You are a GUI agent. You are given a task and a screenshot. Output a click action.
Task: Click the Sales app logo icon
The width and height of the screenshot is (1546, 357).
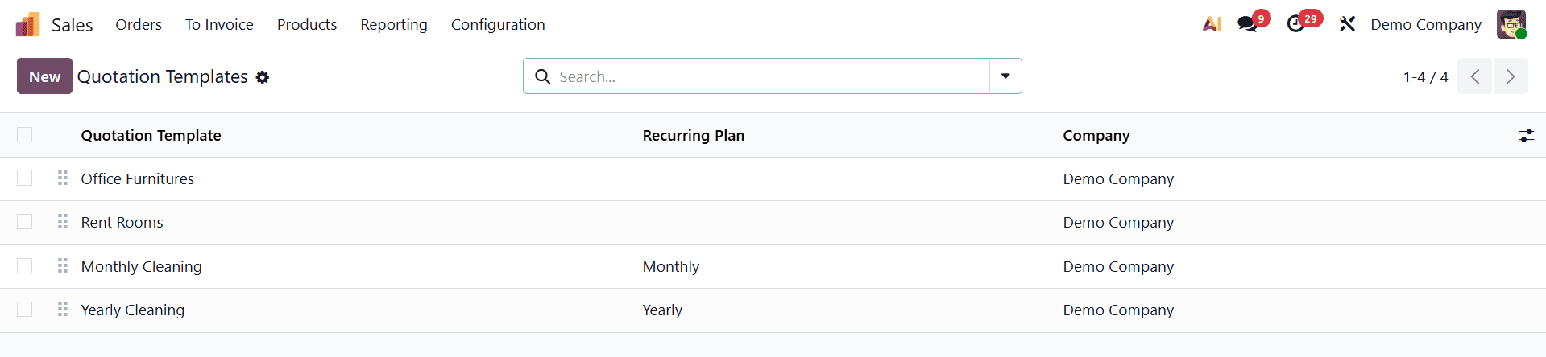[27, 25]
